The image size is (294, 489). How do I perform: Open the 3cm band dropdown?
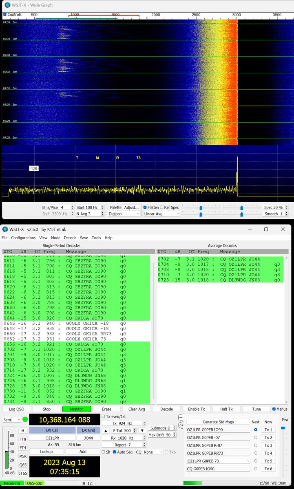point(11,419)
